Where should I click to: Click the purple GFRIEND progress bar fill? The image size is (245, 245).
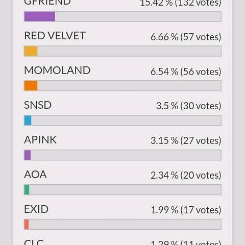click(x=40, y=16)
